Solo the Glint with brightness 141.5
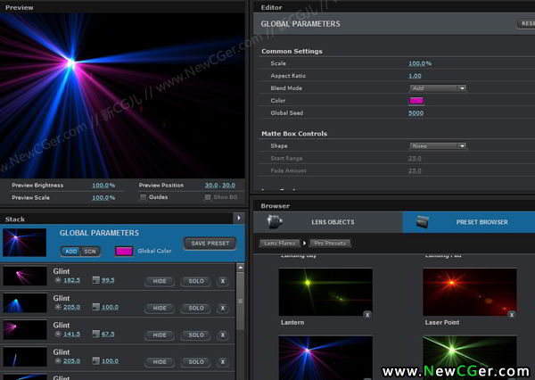Image resolution: width=535 pixels, height=380 pixels. (x=196, y=335)
